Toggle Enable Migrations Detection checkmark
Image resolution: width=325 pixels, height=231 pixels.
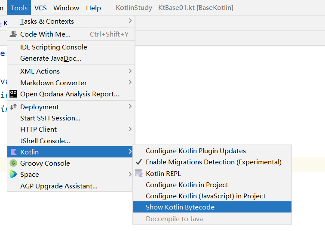pyautogui.click(x=139, y=162)
